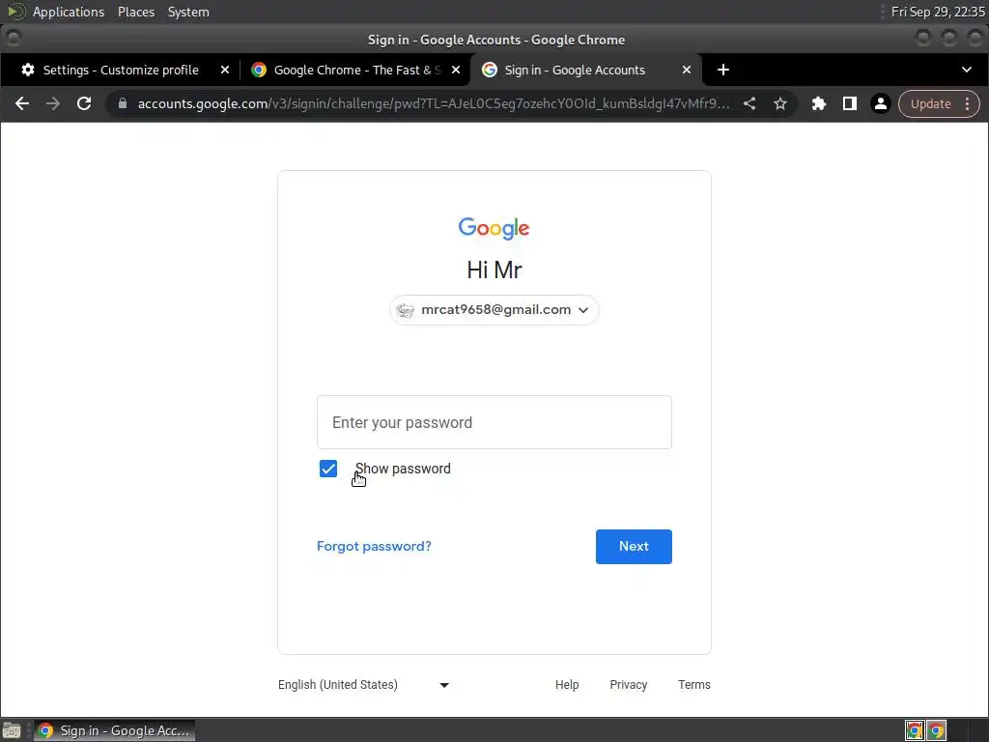Screen dimensions: 989x742
Task: Share this page using the share icon
Action: [x=749, y=103]
